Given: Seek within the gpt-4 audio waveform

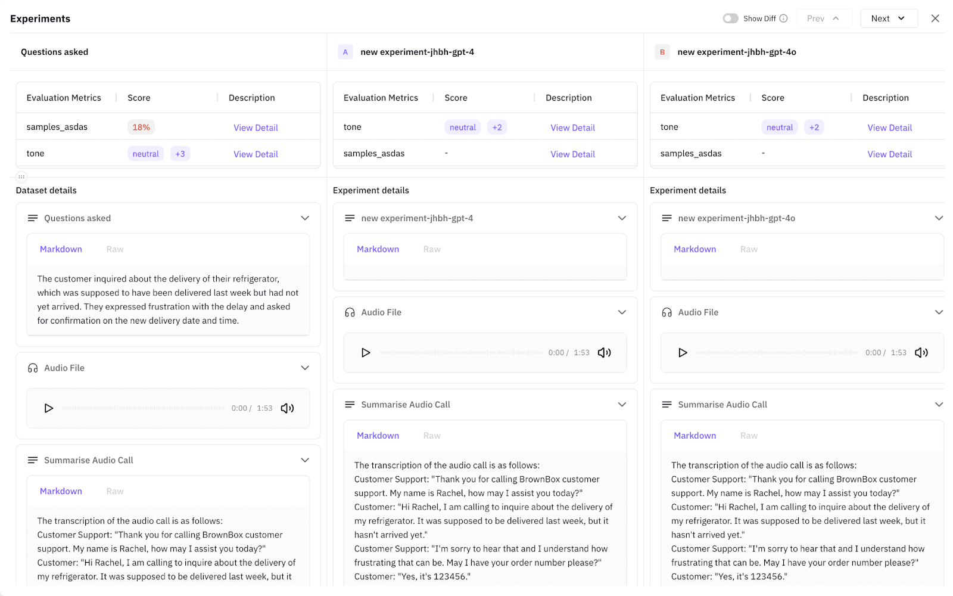Looking at the screenshot, I should click(460, 353).
